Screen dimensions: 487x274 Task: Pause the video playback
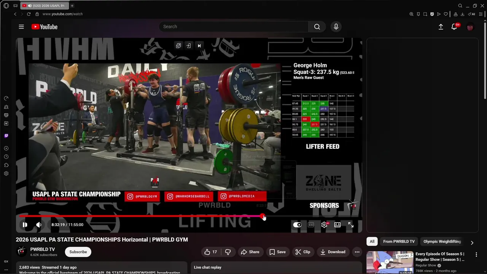pyautogui.click(x=25, y=225)
